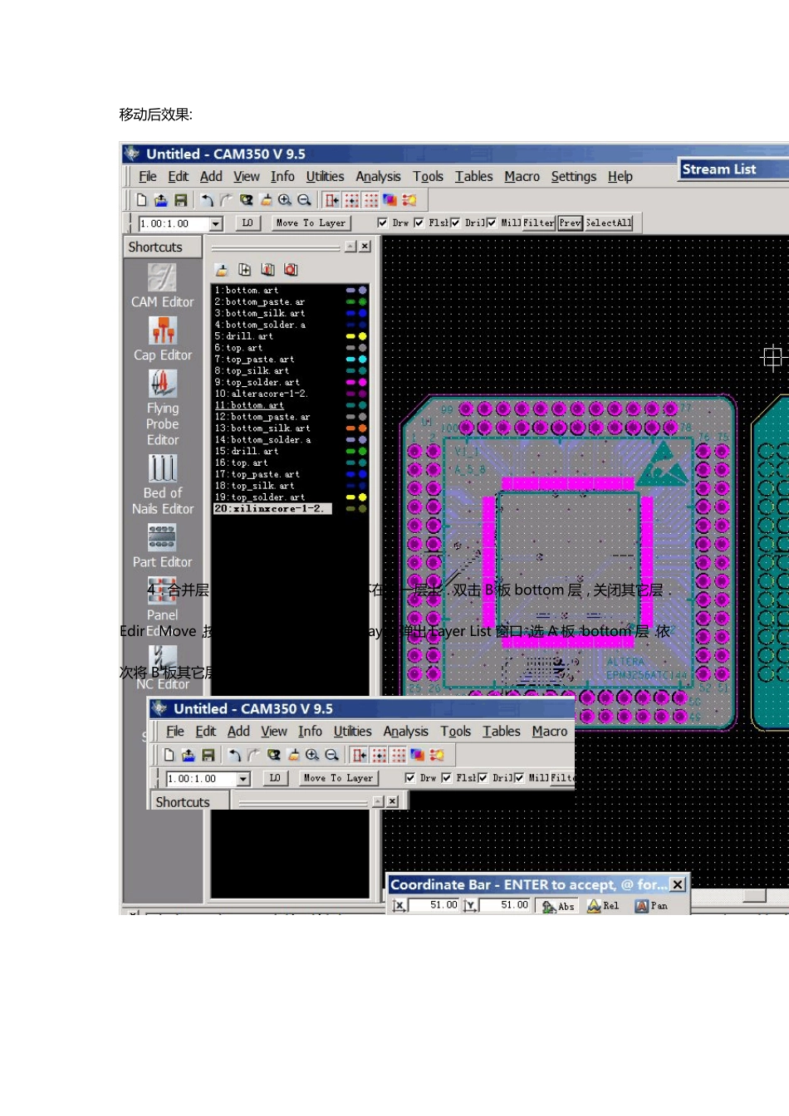The width and height of the screenshot is (789, 1116).
Task: Click yellow sparkle highlight icon in upper toolbar
Action: tap(409, 200)
